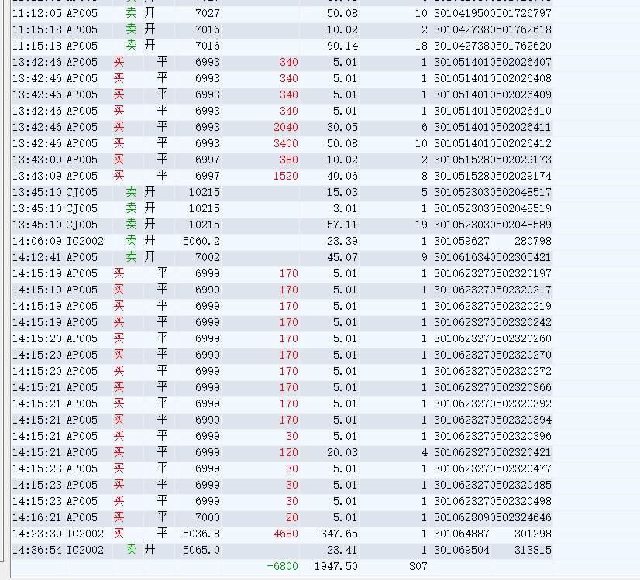Select the price 7027 cell
This screenshot has height=580, width=640.
208,13
